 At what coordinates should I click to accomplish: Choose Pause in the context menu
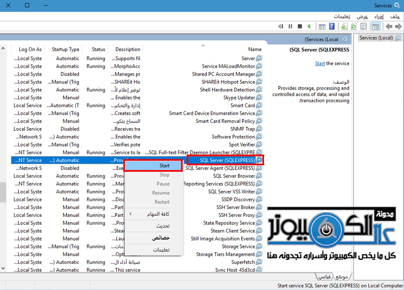(153, 184)
